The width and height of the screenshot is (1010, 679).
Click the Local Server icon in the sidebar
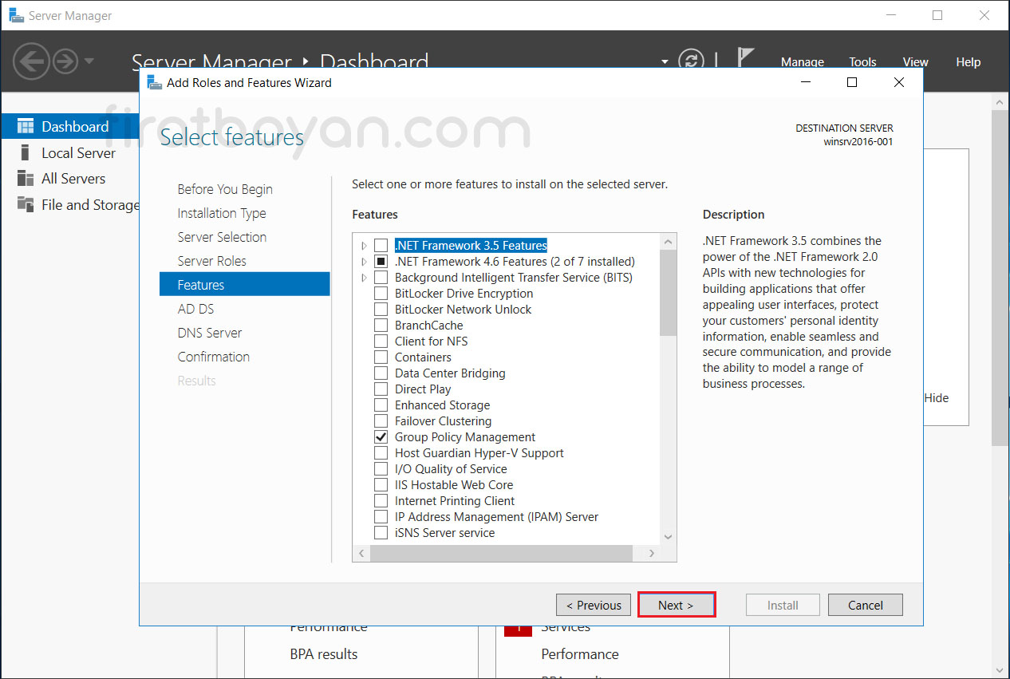pos(26,152)
